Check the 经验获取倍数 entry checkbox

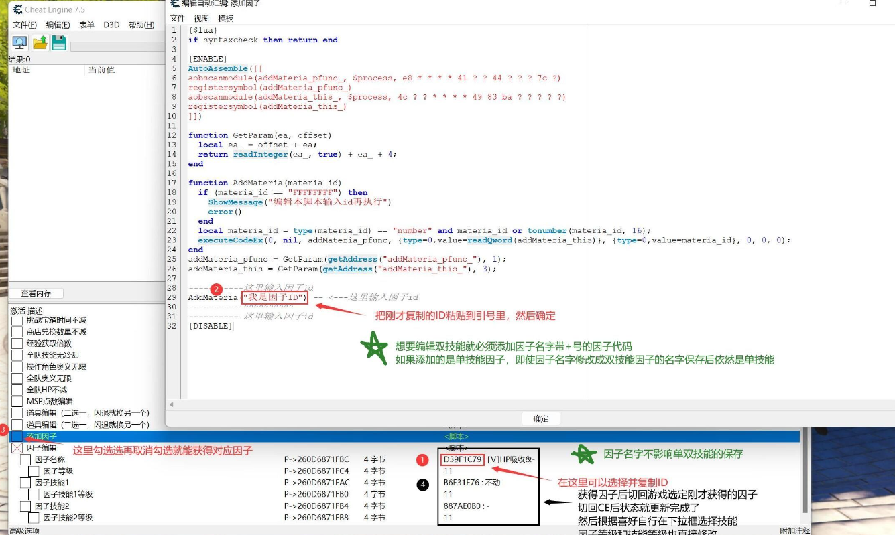coord(17,343)
